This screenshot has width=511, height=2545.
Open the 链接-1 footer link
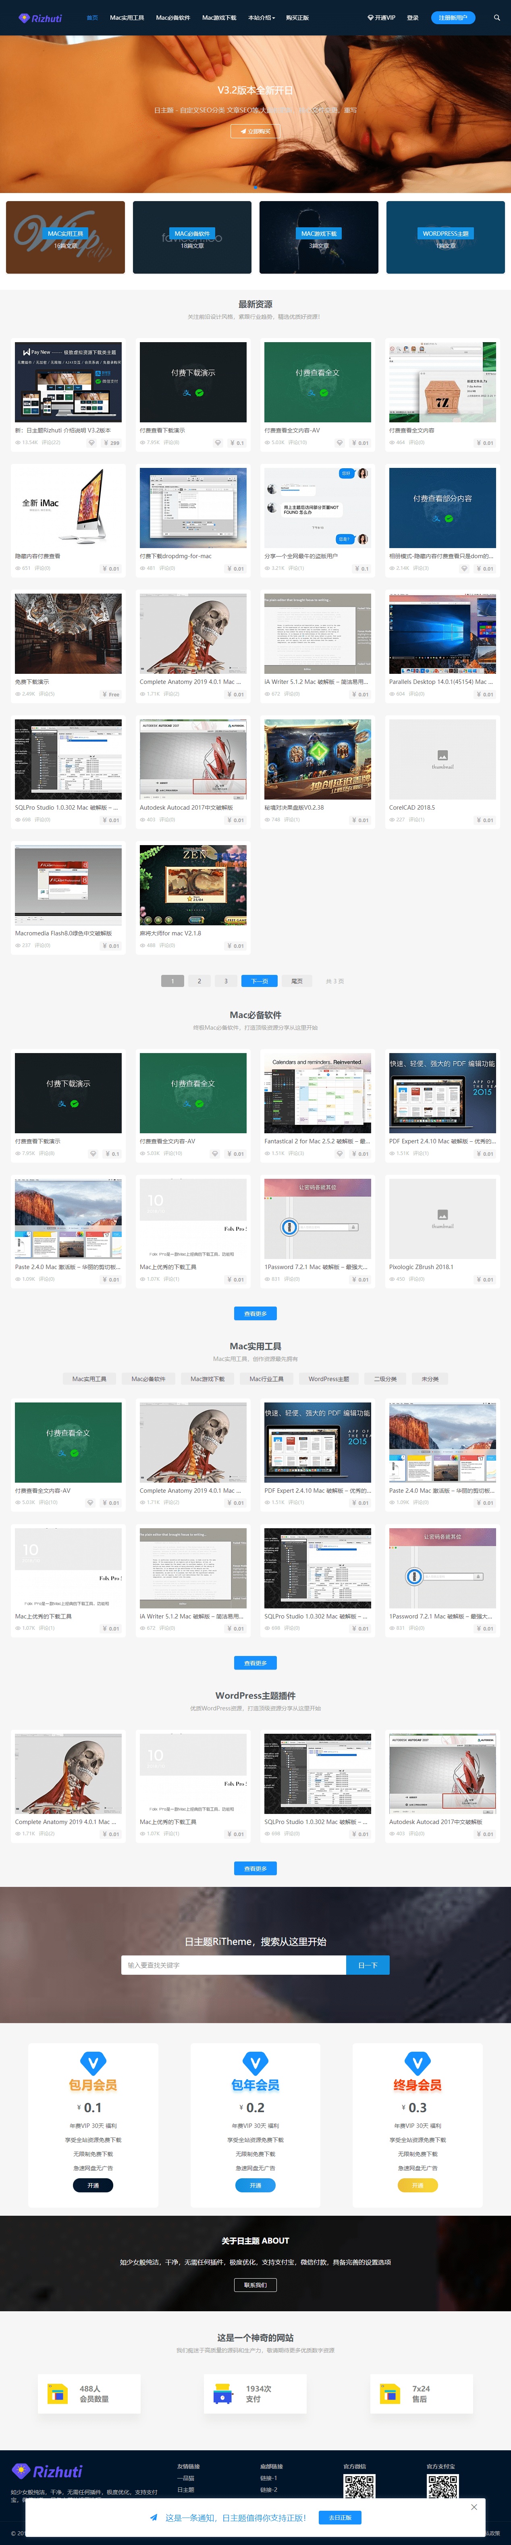click(x=269, y=2478)
